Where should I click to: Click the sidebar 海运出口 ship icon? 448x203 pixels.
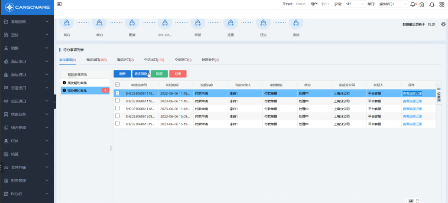coord(6,62)
